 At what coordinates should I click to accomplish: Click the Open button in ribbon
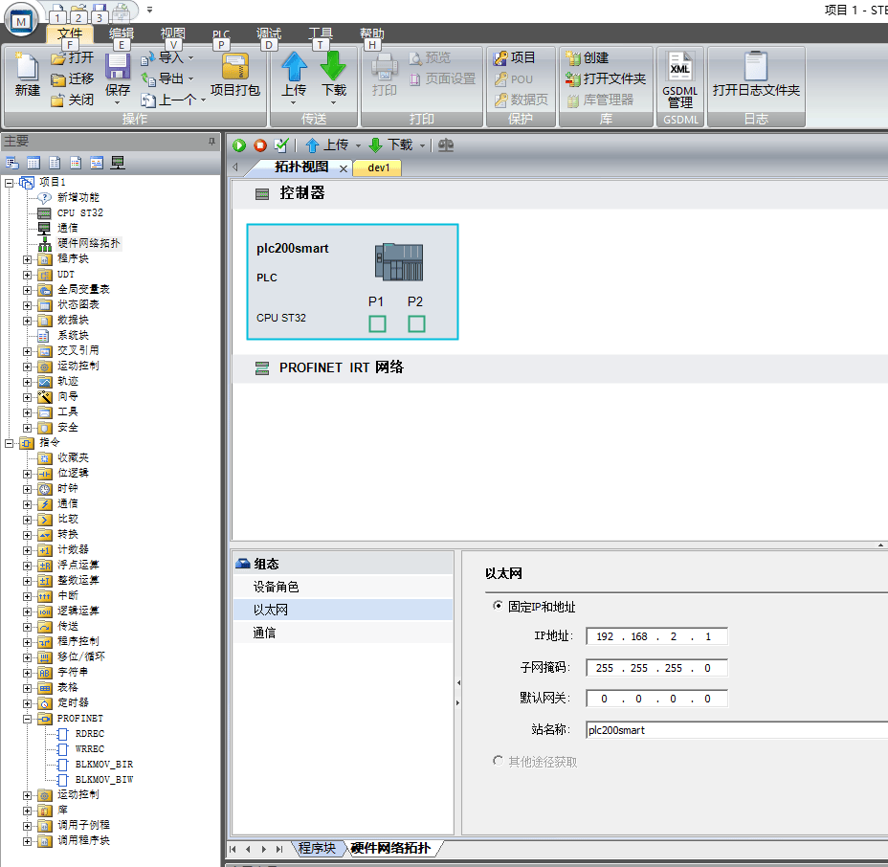[x=73, y=57]
